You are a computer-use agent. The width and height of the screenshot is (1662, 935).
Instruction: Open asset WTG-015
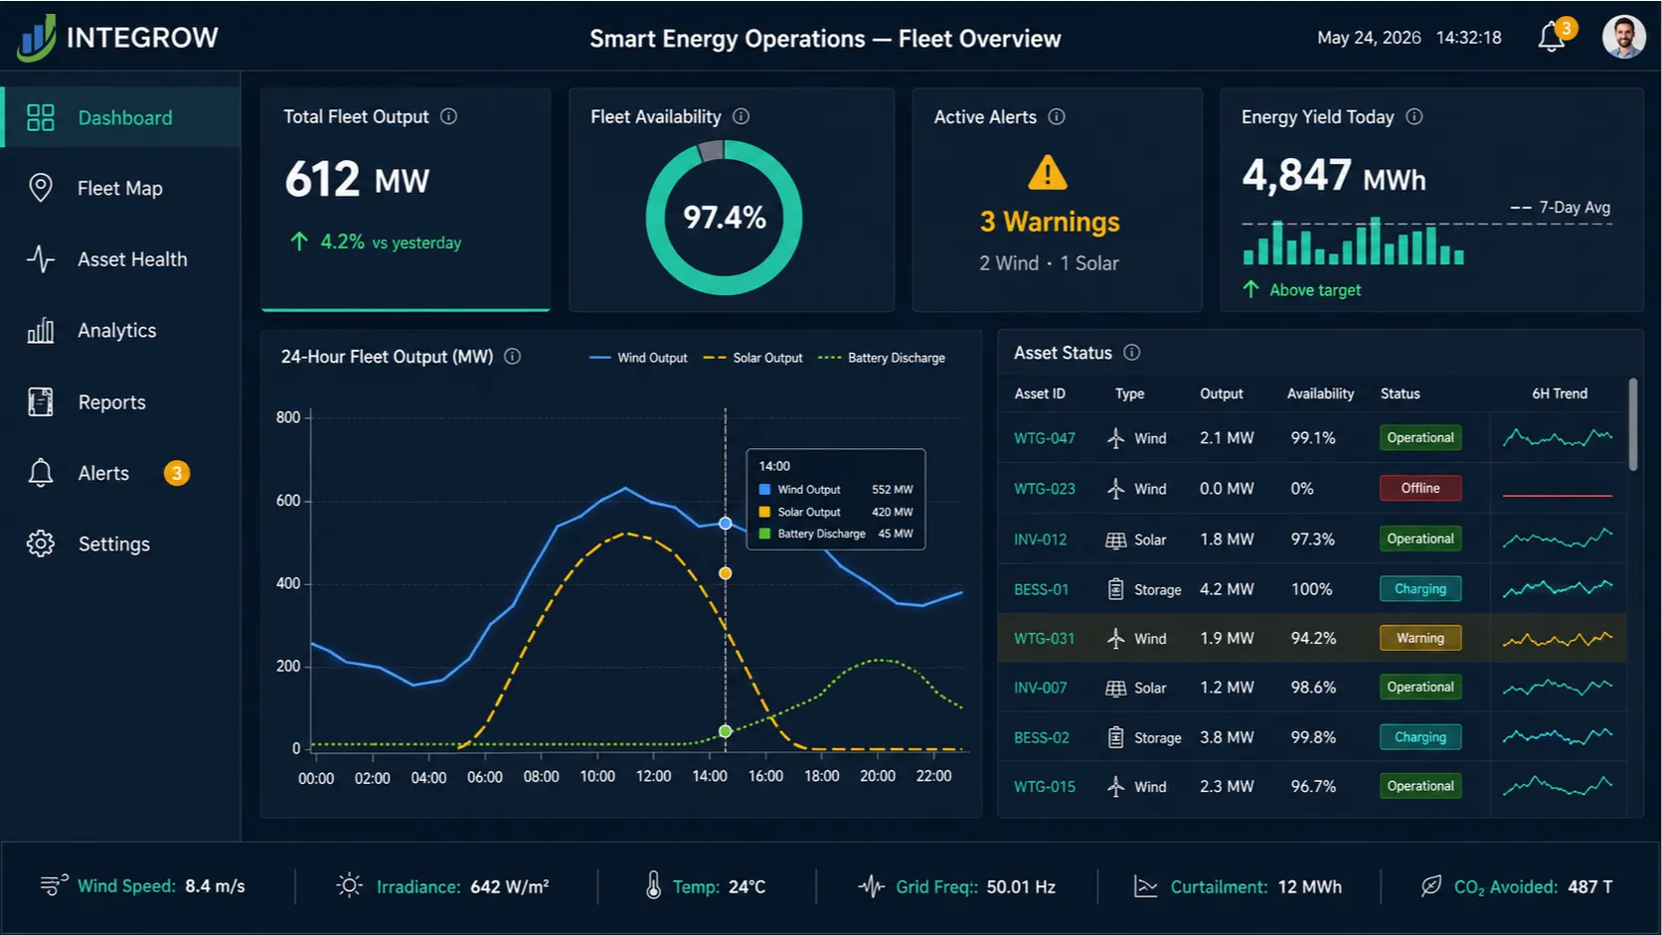[1045, 787]
